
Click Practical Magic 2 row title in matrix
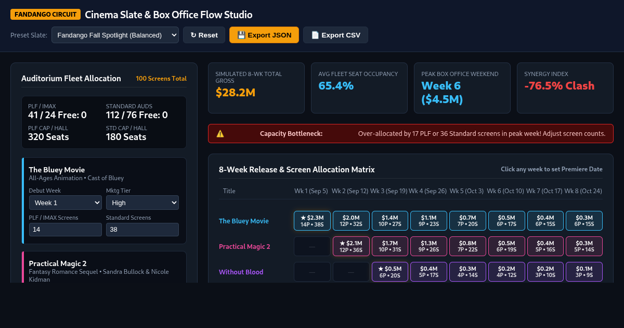(x=244, y=246)
